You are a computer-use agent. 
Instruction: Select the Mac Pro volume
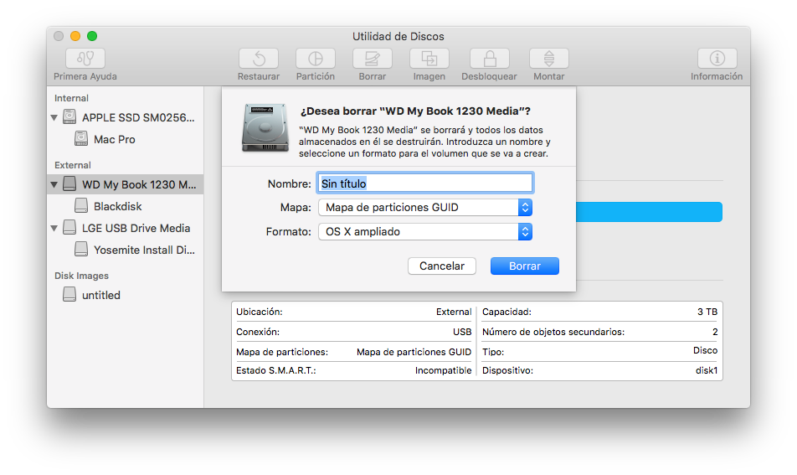[x=126, y=139]
